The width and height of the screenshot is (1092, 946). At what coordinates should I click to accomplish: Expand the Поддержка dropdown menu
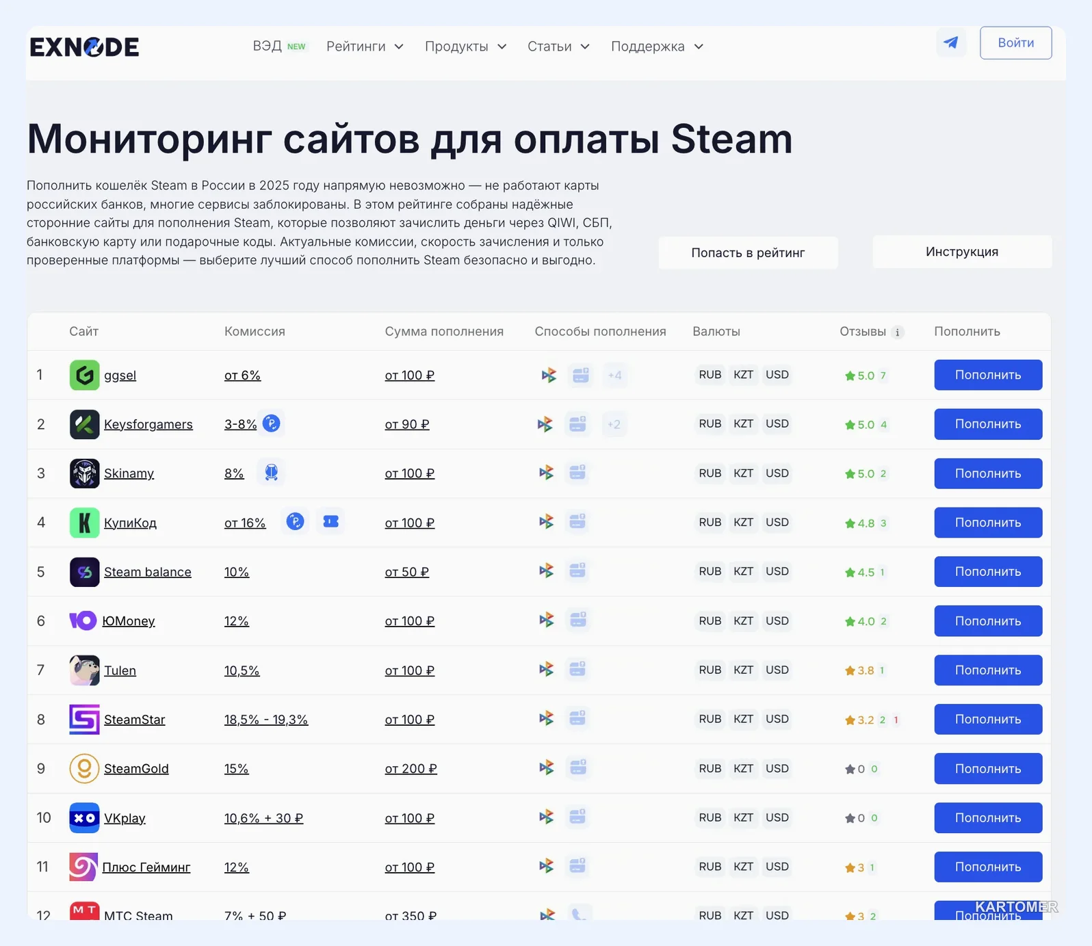(x=657, y=47)
